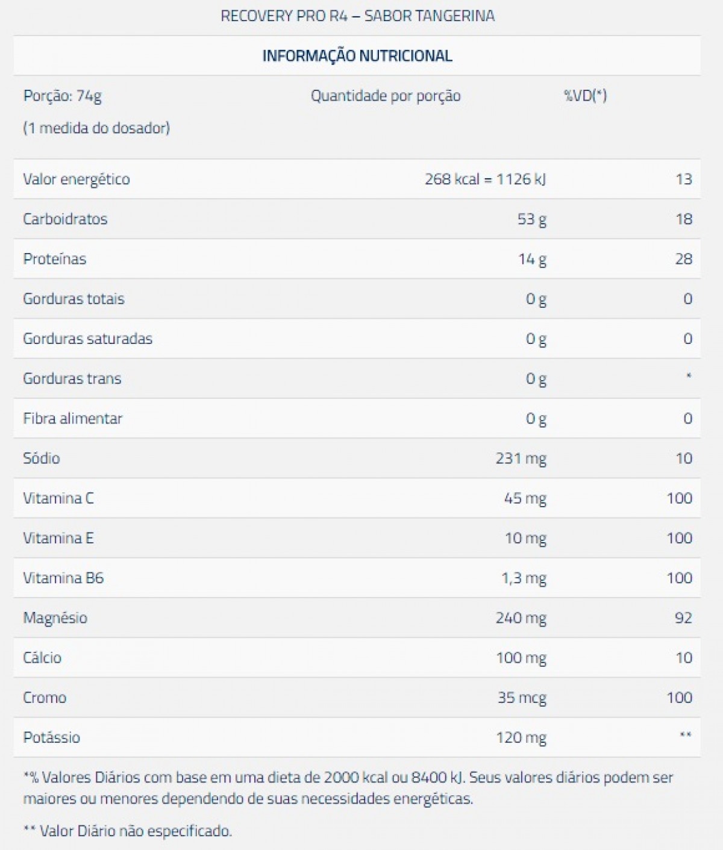Click the Recovery Pro R4 Sabor Tangerina title

click(x=357, y=16)
